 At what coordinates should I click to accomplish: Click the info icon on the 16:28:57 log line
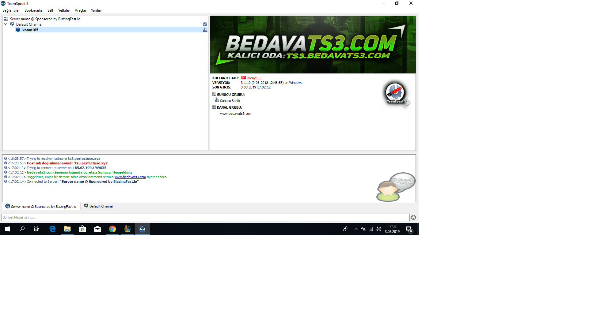point(6,159)
